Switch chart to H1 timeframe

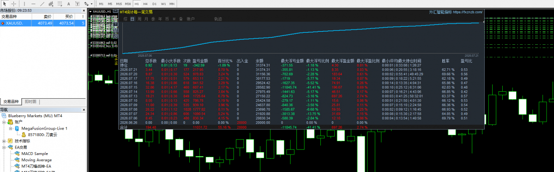[137, 4]
